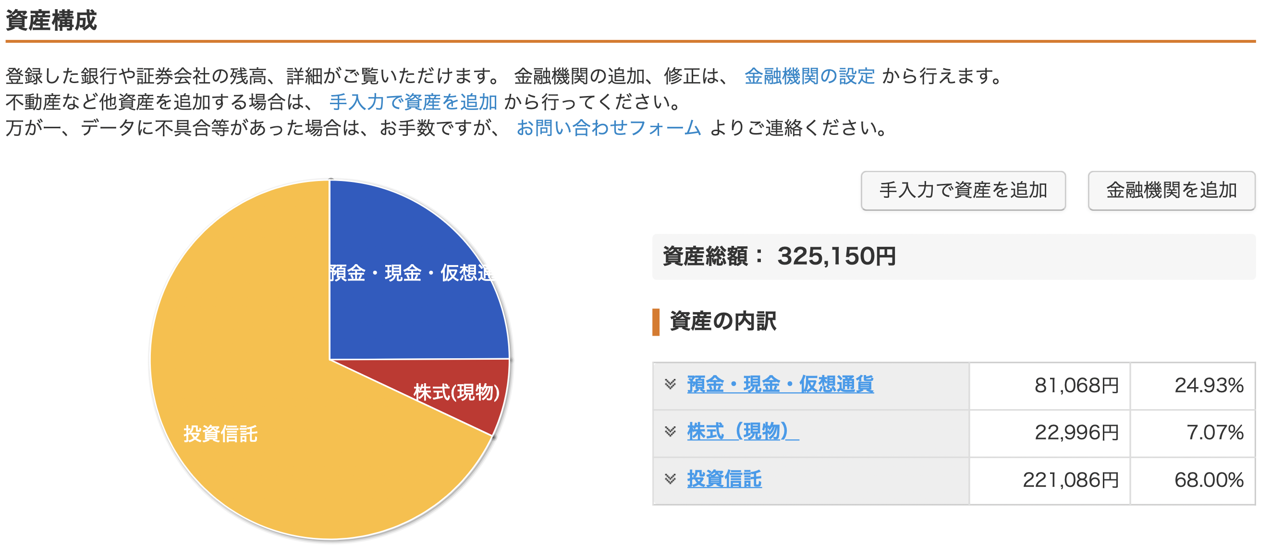Follow the 手入力で資産を追加 text link

click(x=413, y=102)
